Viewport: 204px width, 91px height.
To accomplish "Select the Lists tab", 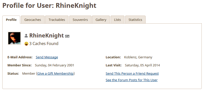I will tap(117, 20).
